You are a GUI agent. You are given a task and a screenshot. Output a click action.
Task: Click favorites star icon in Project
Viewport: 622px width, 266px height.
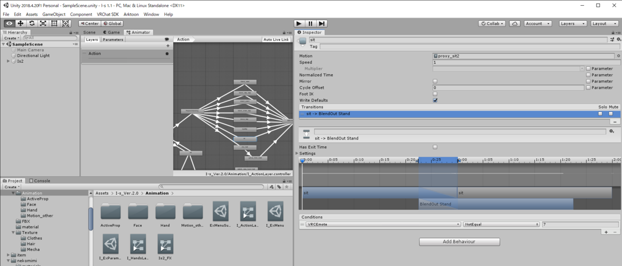(286, 187)
